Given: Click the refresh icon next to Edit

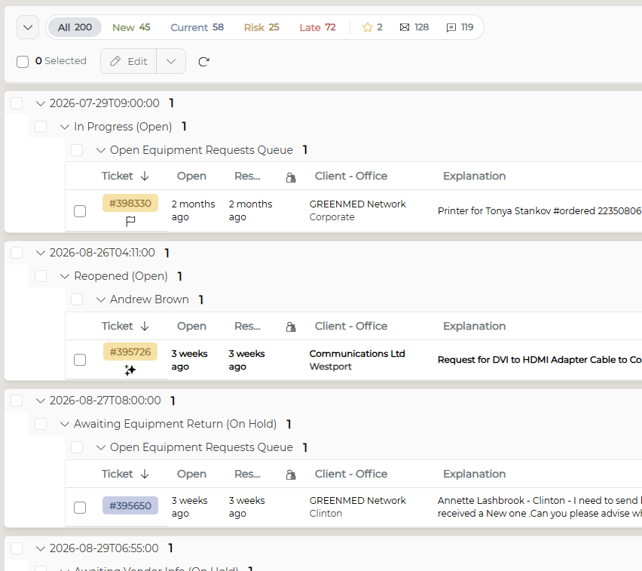Looking at the screenshot, I should (x=203, y=62).
